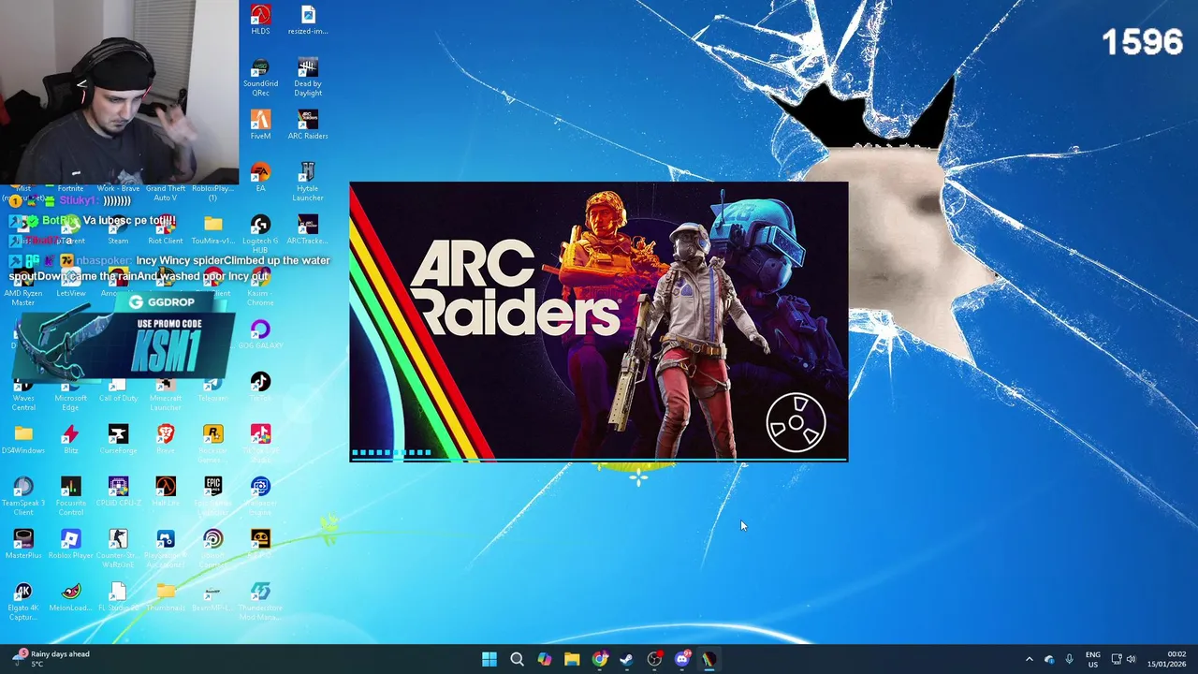Select the BeamMP-Launcher icon

[x=213, y=596]
